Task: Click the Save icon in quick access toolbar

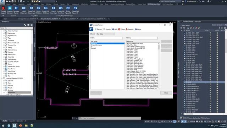Action: pyautogui.click(x=12, y=1)
